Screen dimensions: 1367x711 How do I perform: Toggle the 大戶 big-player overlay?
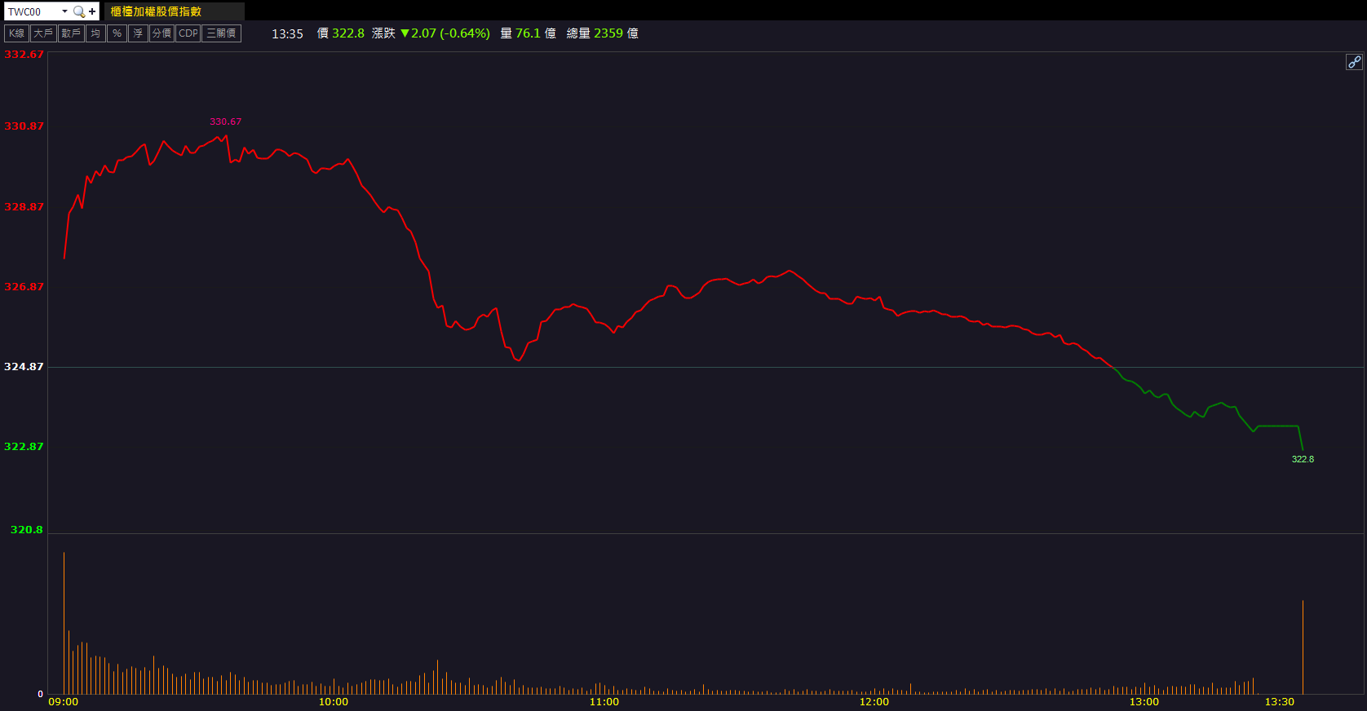tap(43, 33)
